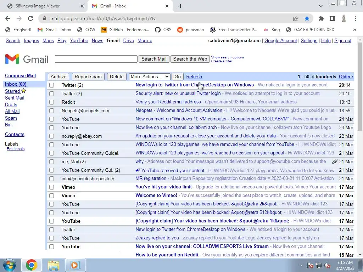Tick checkbox for me, Mail (2) email
Screen dimensions: 363x272
[x=52, y=161]
